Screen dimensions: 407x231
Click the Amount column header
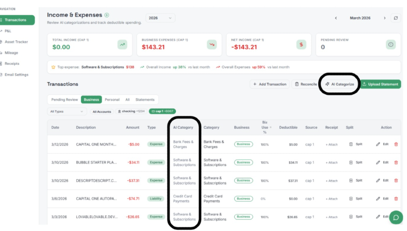[x=132, y=128]
